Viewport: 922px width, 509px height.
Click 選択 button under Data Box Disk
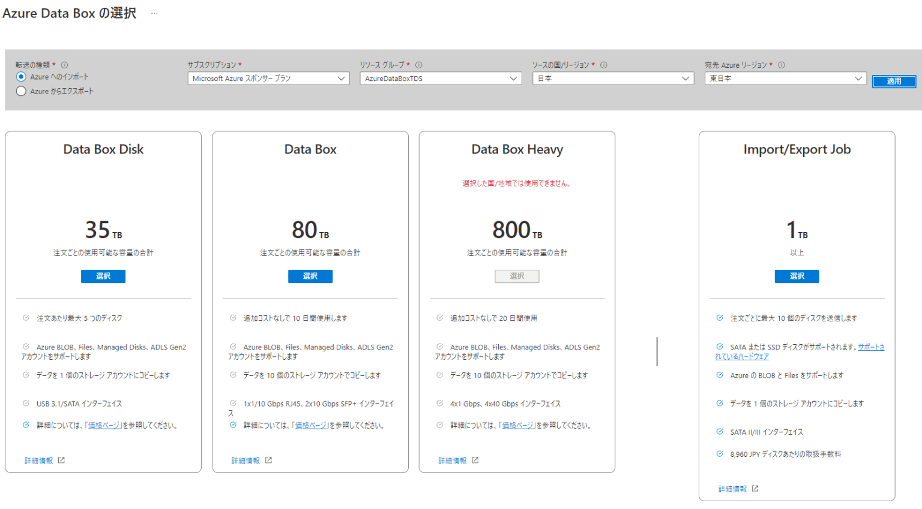103,276
